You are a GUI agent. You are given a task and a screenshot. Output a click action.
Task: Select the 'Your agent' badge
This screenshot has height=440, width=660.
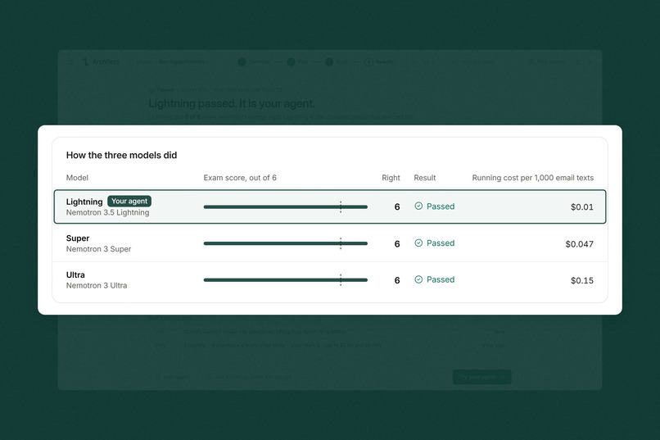point(129,202)
